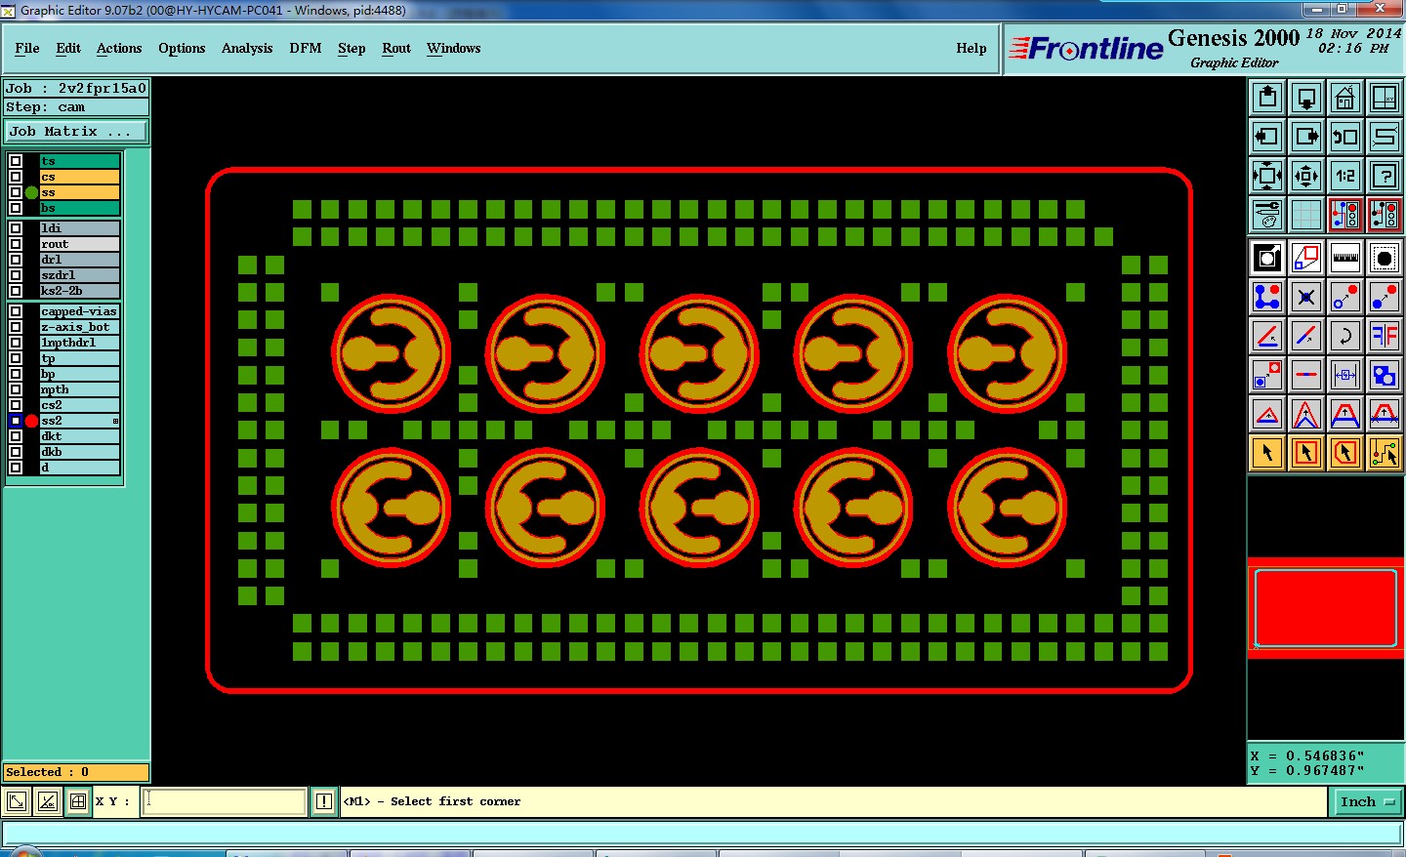Click the connected blue-red nodes icon
1406x857 pixels.
pyautogui.click(x=1267, y=297)
